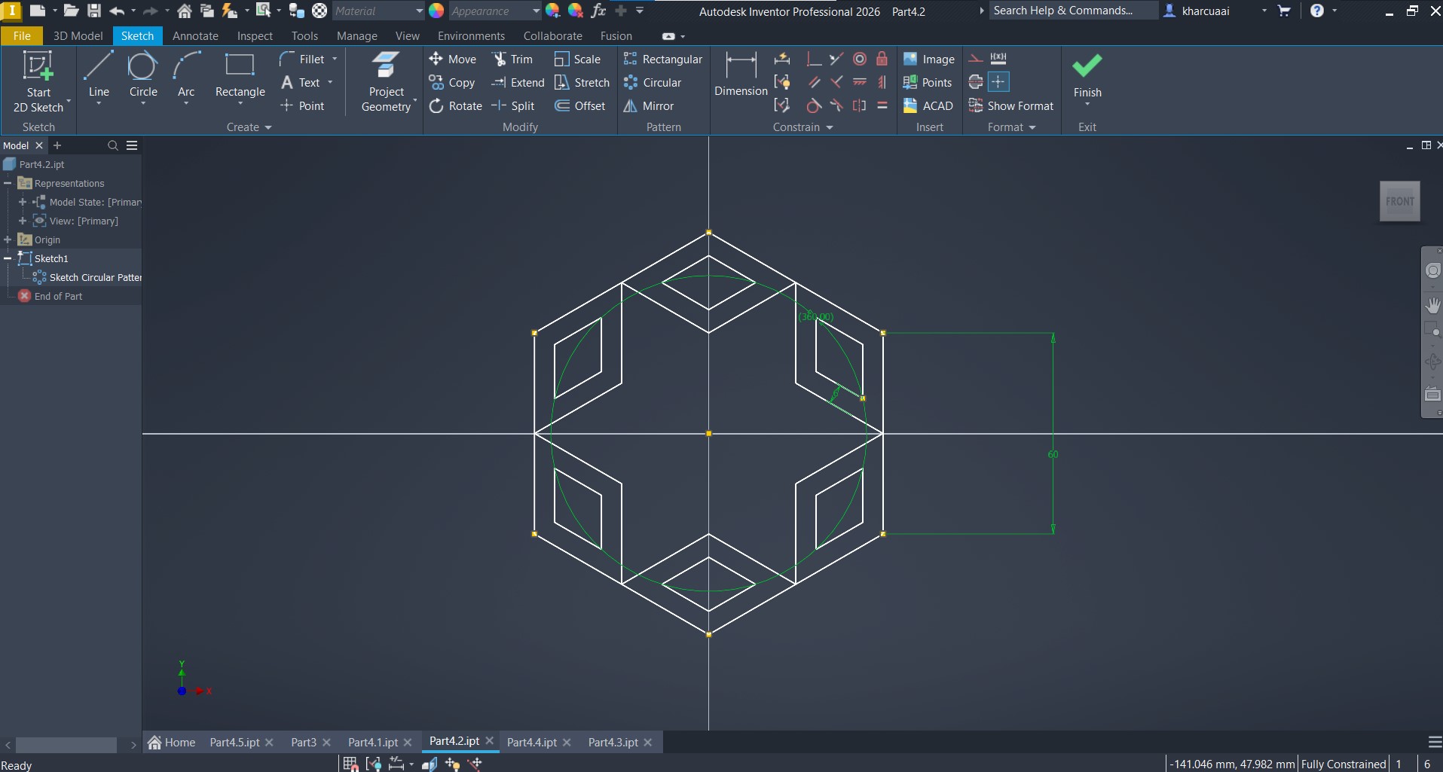
Task: Click the Search Help & Commands field
Action: 1071,11
